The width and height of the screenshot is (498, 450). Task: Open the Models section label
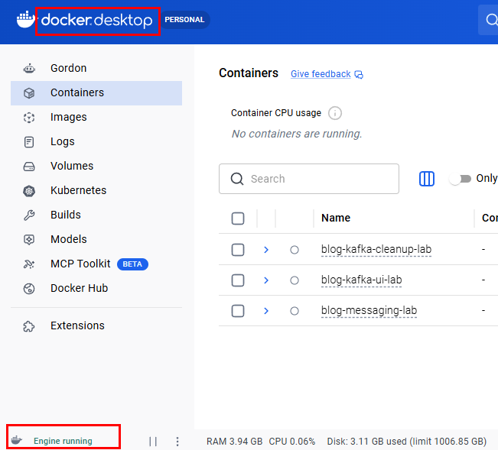pyautogui.click(x=68, y=239)
